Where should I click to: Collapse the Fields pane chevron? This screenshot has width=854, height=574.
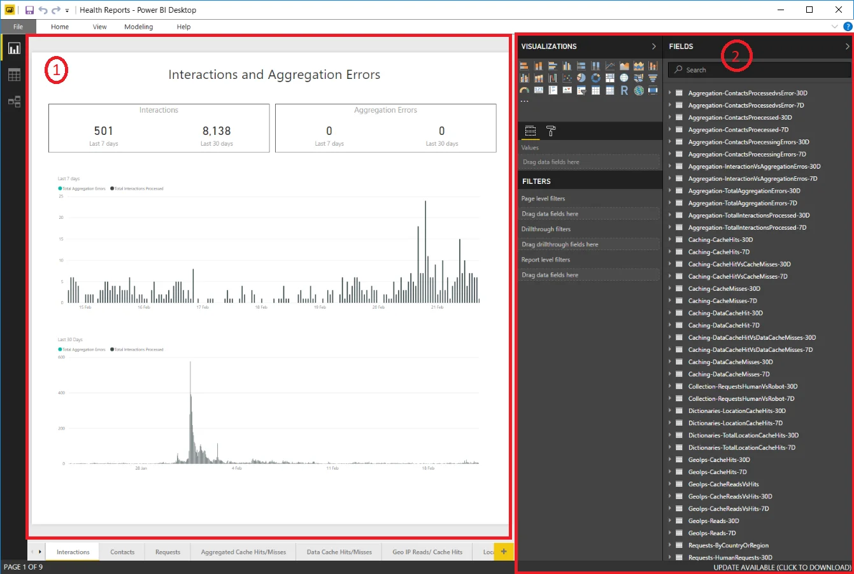click(x=847, y=46)
